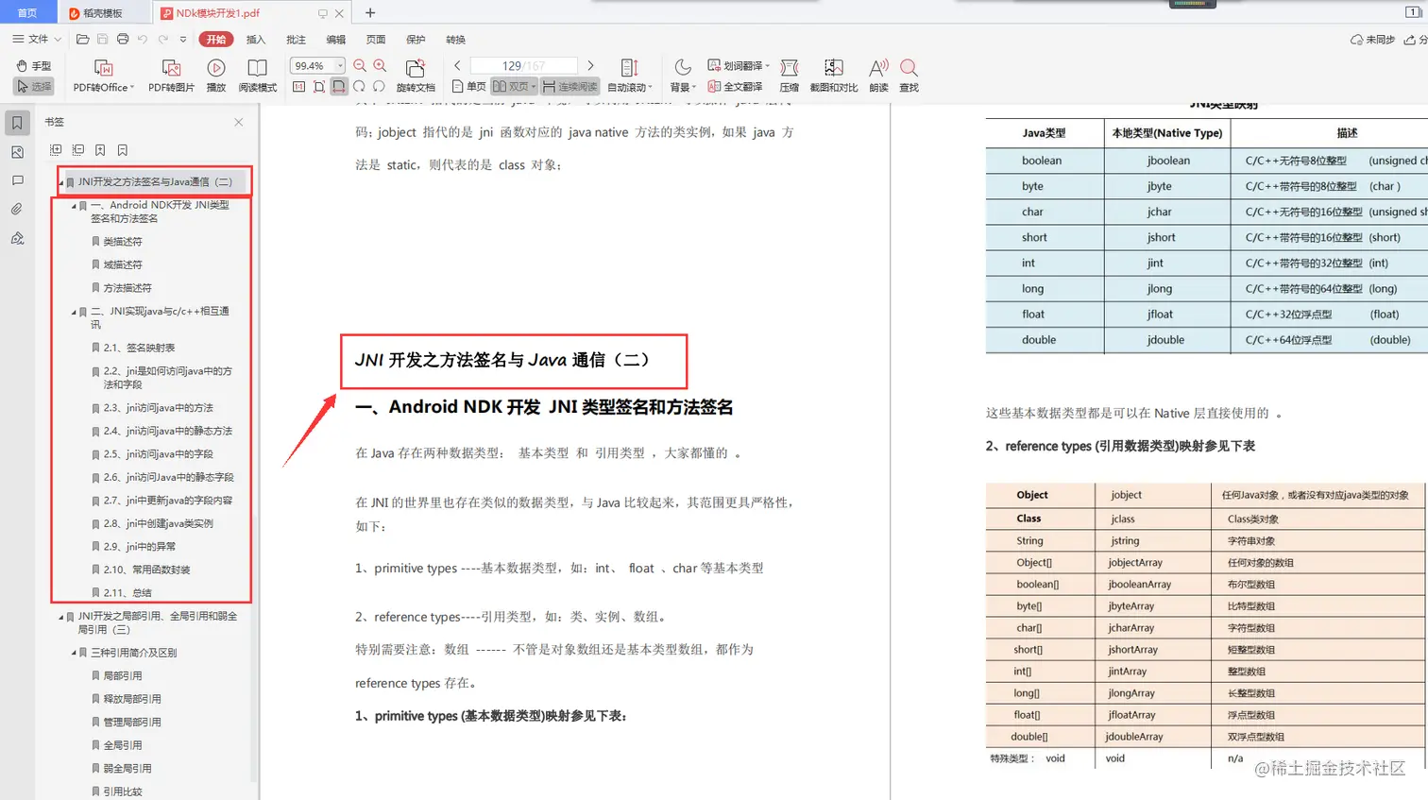Open 查找 search tool
The height and width of the screenshot is (800, 1428).
909,76
